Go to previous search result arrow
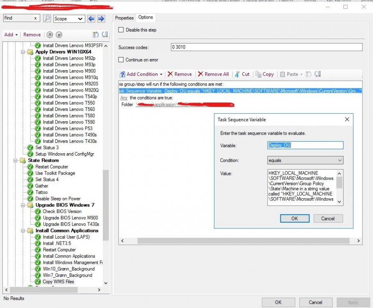 click(x=91, y=18)
